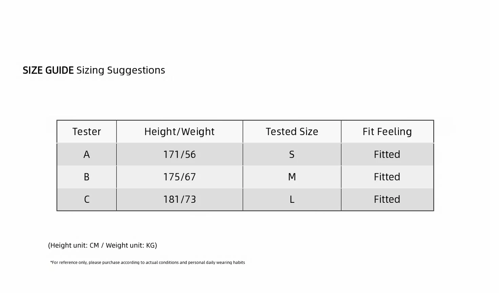
Task: Click Fitted in tester C's row
Action: (387, 199)
